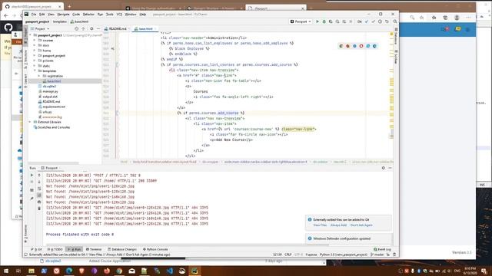Expand the courses folder
492x276 pixels.
[35, 41]
